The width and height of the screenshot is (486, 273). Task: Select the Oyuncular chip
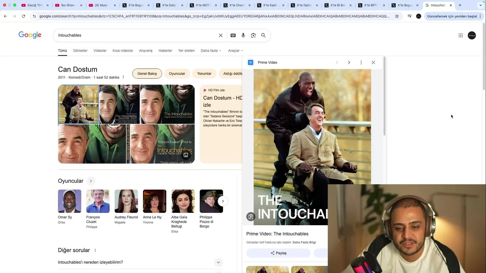click(x=177, y=74)
